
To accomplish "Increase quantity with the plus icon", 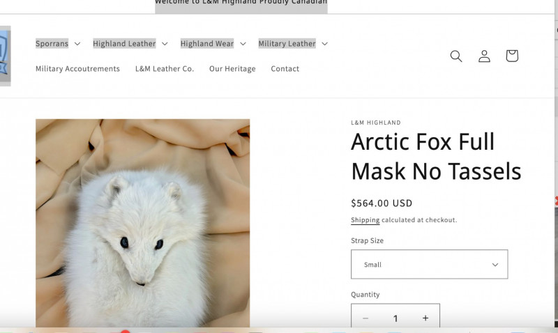I will (x=425, y=318).
